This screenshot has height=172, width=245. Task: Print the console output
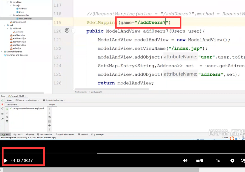(x=49, y=125)
